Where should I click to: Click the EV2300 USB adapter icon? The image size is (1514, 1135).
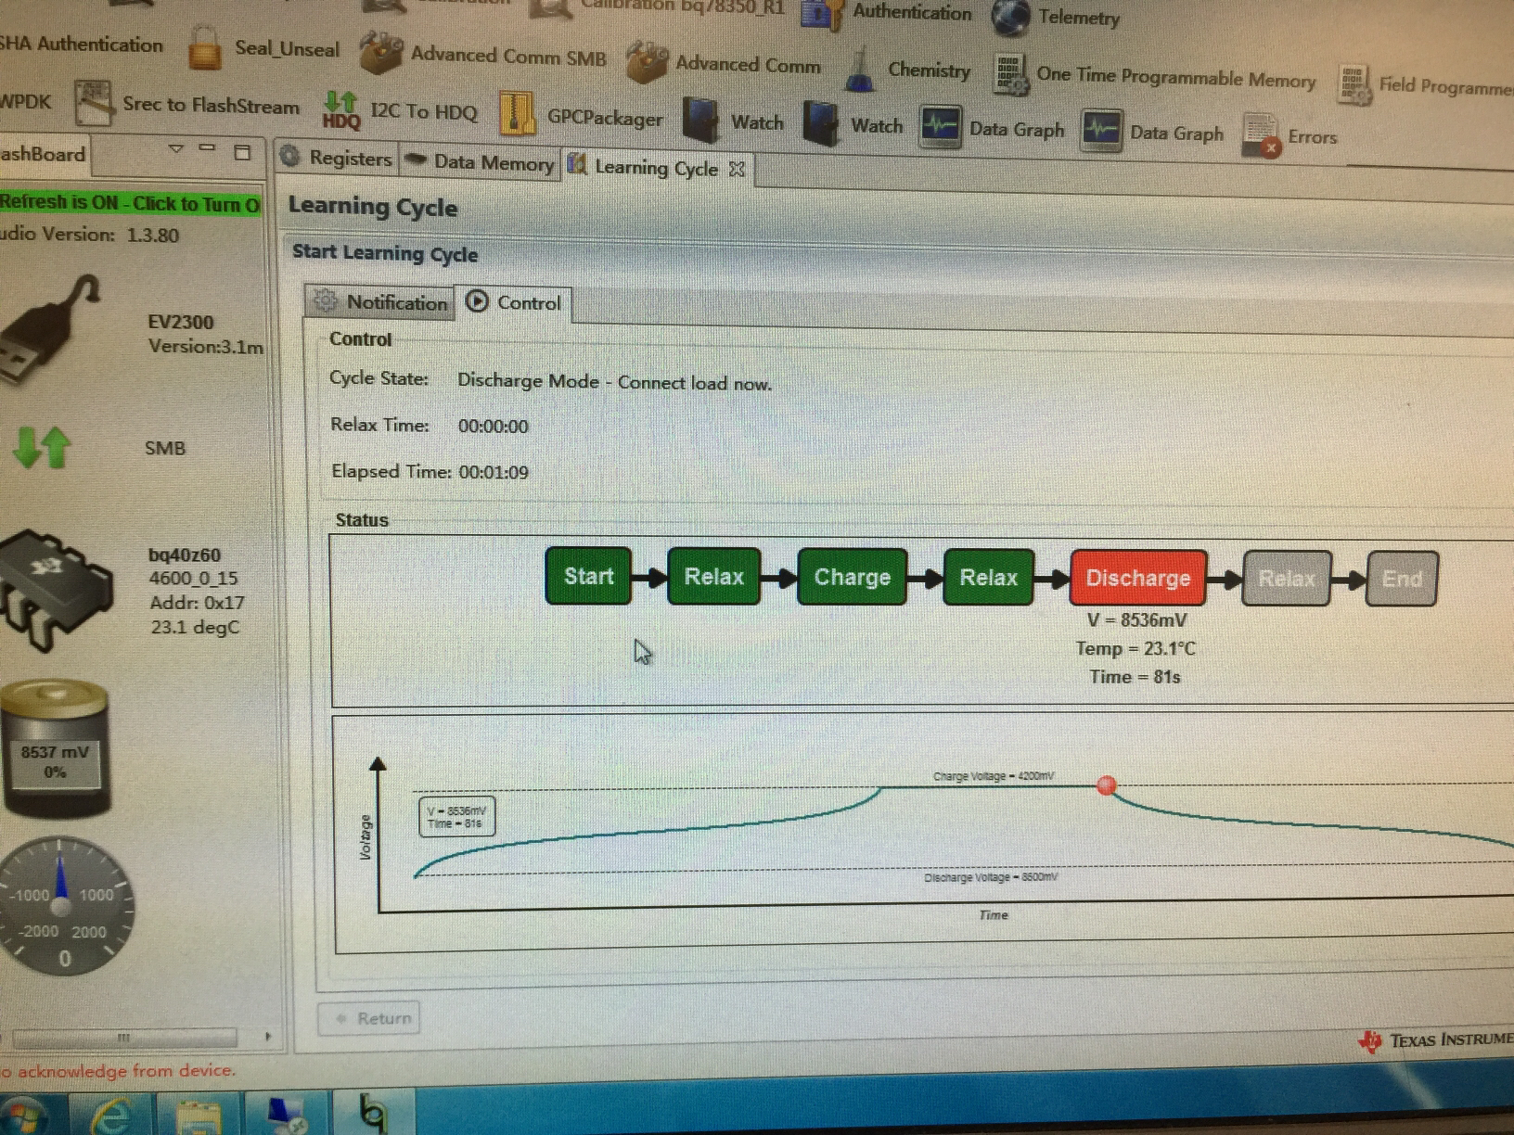pos(51,329)
